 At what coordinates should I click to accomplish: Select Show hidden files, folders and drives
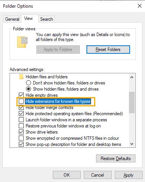[x=28, y=89]
